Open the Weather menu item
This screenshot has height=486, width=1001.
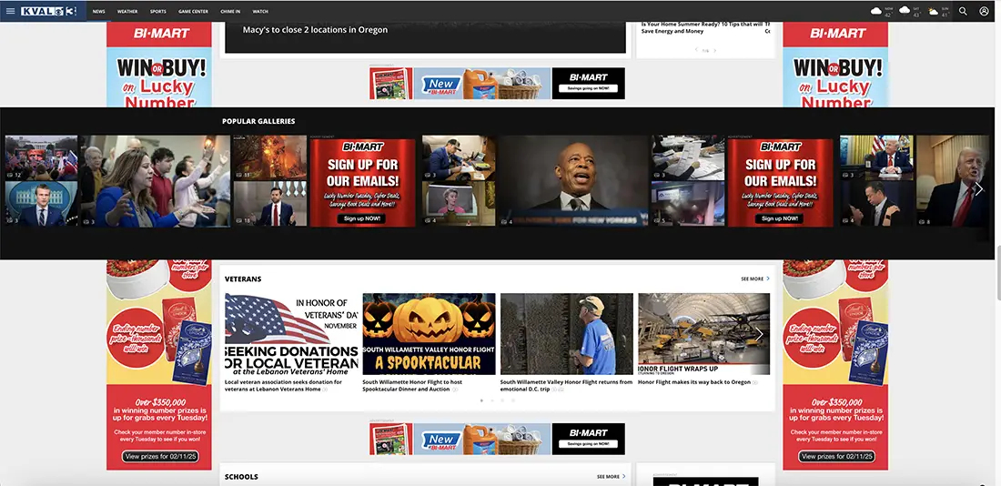(x=127, y=12)
